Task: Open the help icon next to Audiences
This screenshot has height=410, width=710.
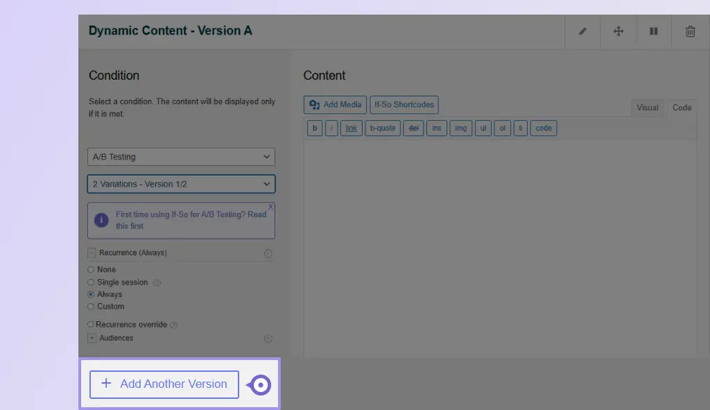Action: click(268, 339)
